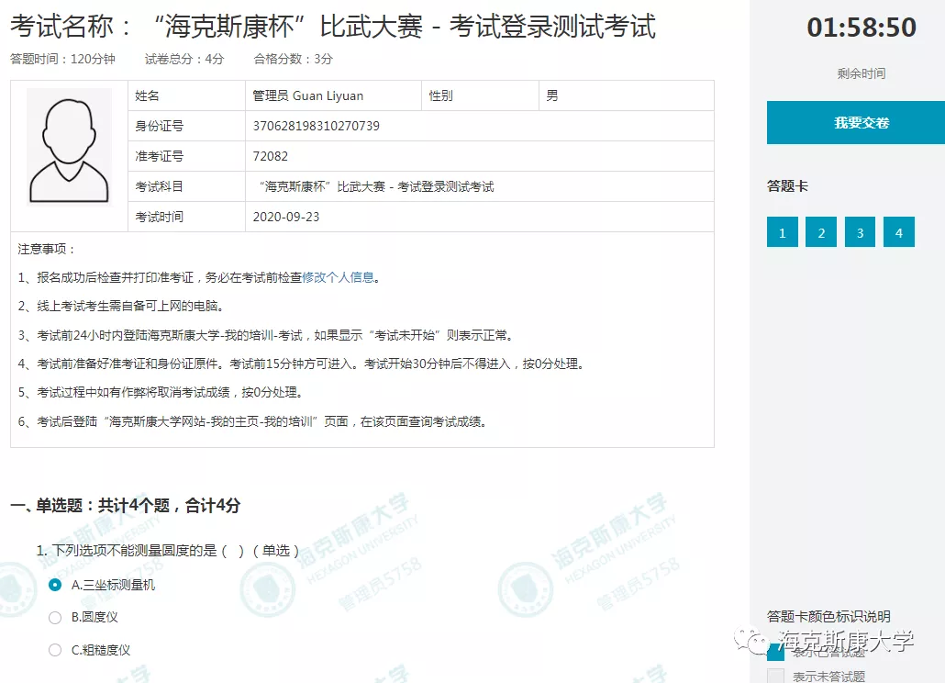The height and width of the screenshot is (683, 945).
Task: Click the 我要交卷 submit button
Action: click(861, 123)
